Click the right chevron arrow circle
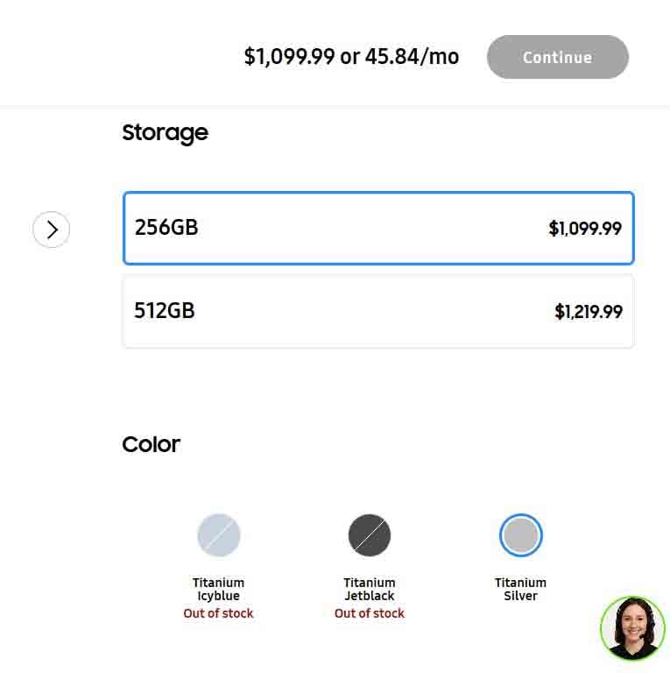Image resolution: width=670 pixels, height=679 pixels. 52,230
